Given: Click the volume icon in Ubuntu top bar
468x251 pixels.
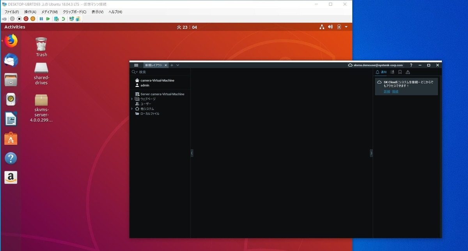Looking at the screenshot, I should [x=330, y=27].
